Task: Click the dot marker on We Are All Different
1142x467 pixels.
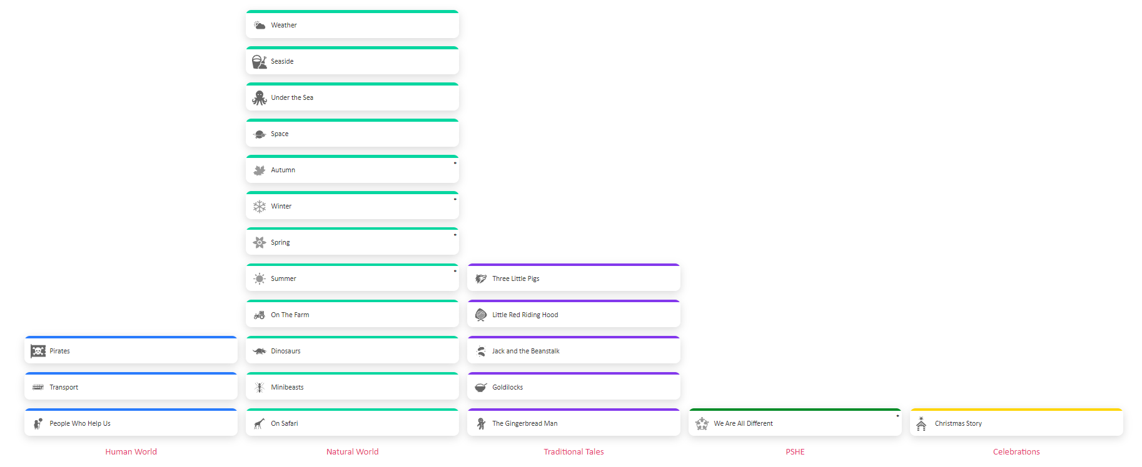Action: [x=897, y=416]
